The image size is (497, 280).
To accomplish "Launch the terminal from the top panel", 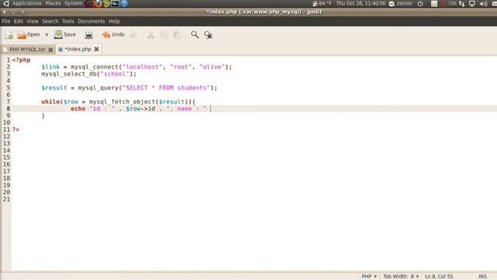I will click(x=115, y=3).
